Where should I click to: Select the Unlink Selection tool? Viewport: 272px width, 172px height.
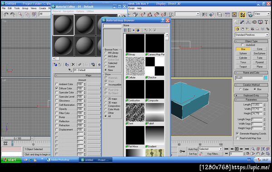click(x=27, y=15)
